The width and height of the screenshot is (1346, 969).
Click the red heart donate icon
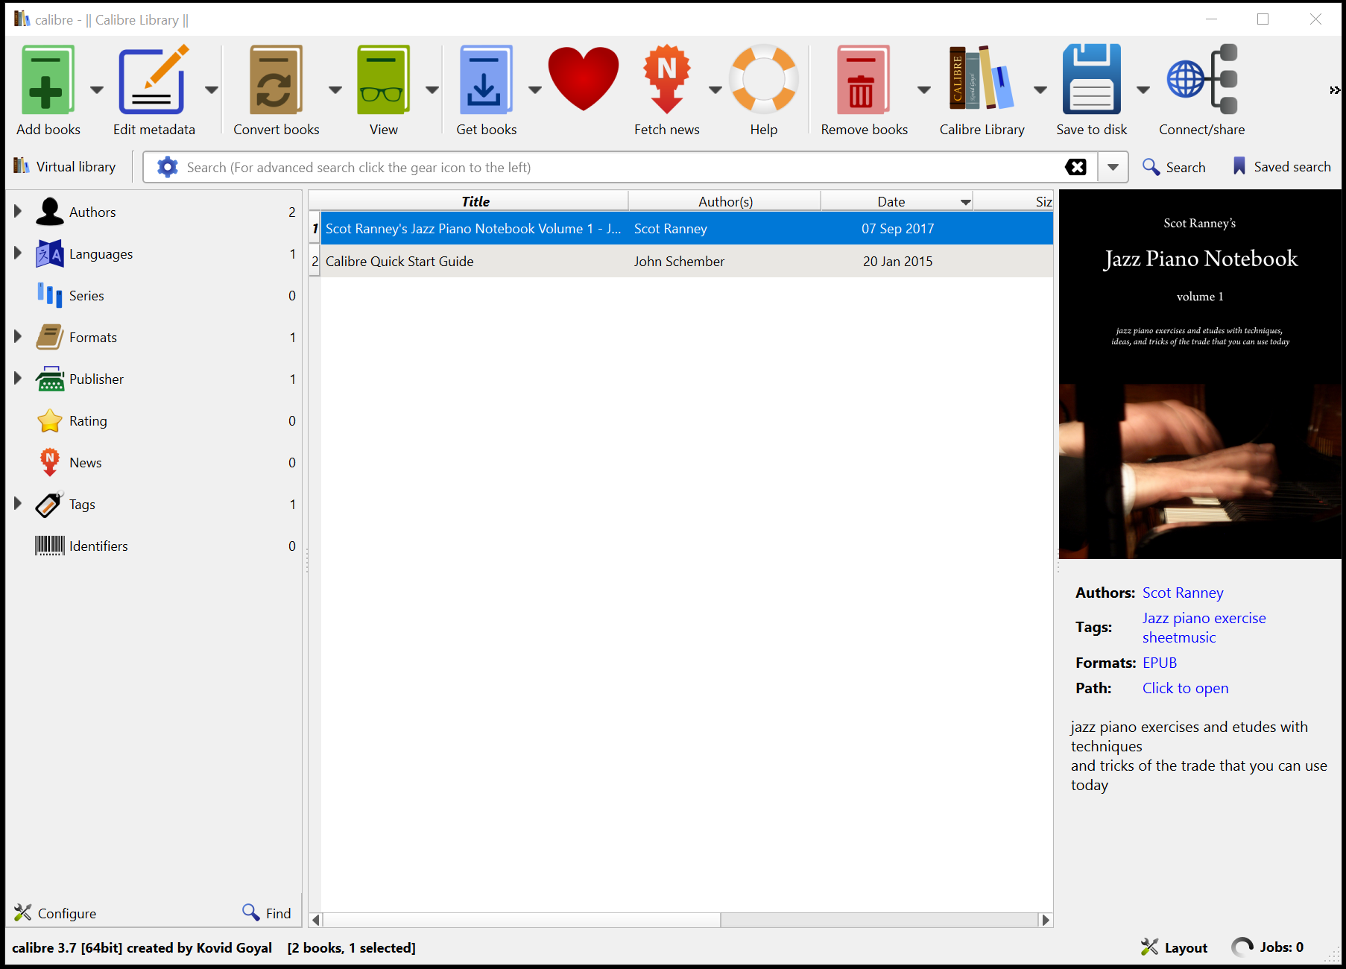[x=584, y=79]
